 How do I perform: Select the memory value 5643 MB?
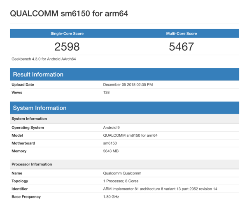(111, 151)
